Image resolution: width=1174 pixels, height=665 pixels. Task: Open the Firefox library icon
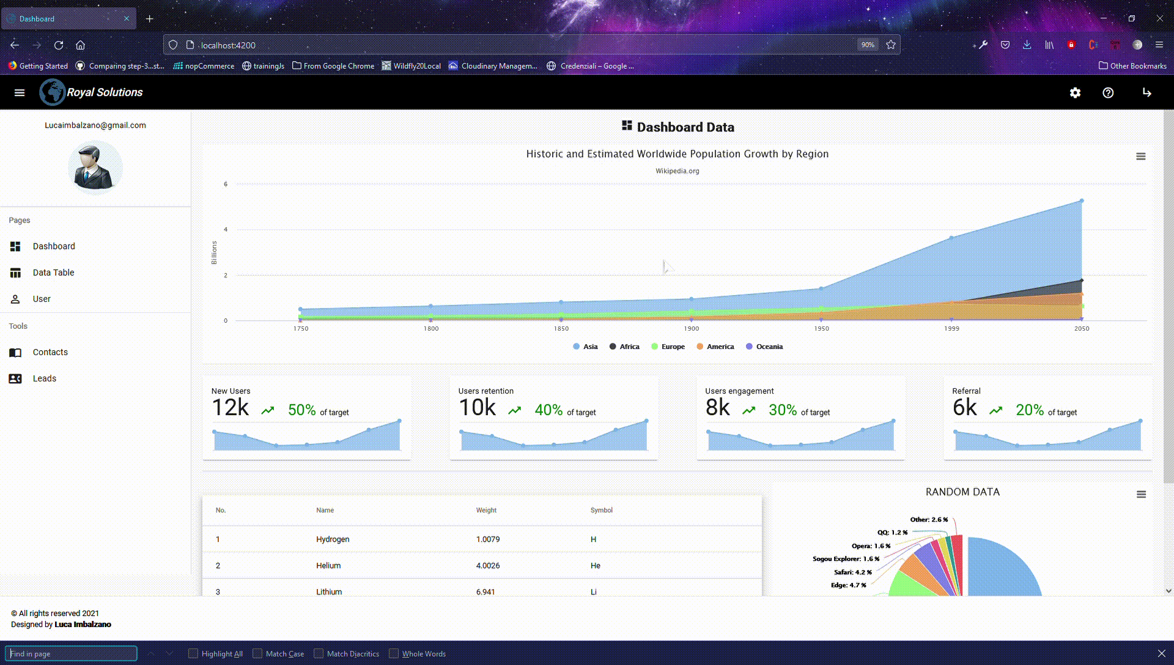click(x=1049, y=45)
